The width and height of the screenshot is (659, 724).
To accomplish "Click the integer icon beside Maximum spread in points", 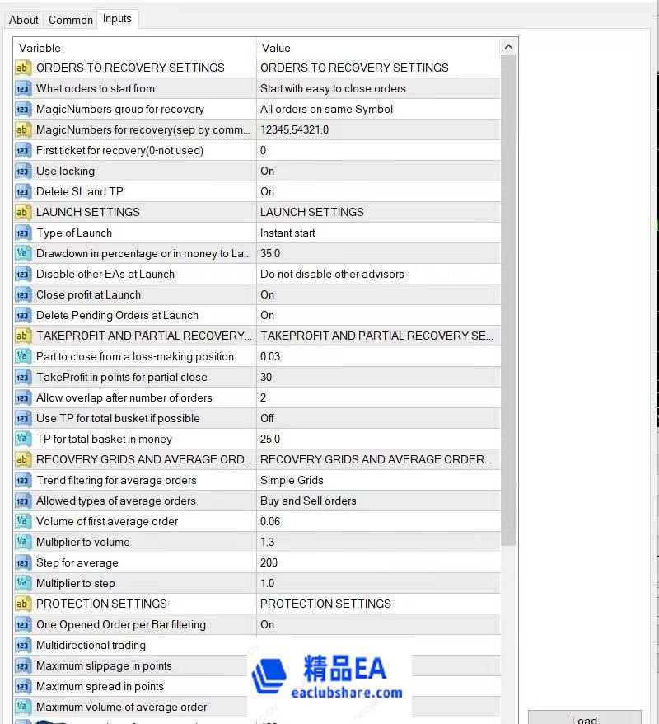I will (23, 686).
